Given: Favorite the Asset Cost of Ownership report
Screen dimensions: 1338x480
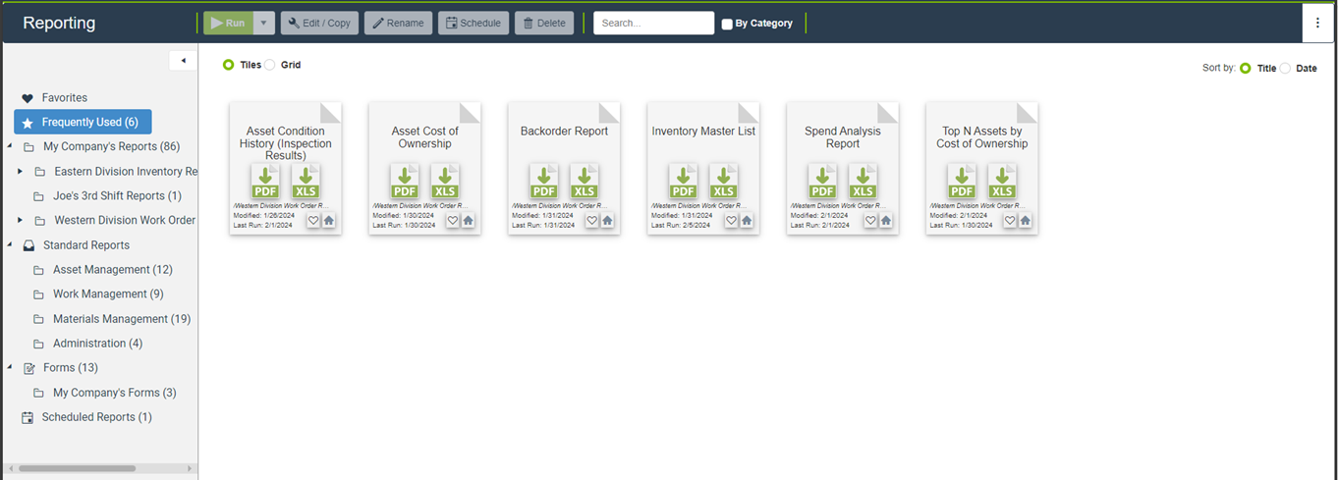Looking at the screenshot, I should [x=453, y=221].
